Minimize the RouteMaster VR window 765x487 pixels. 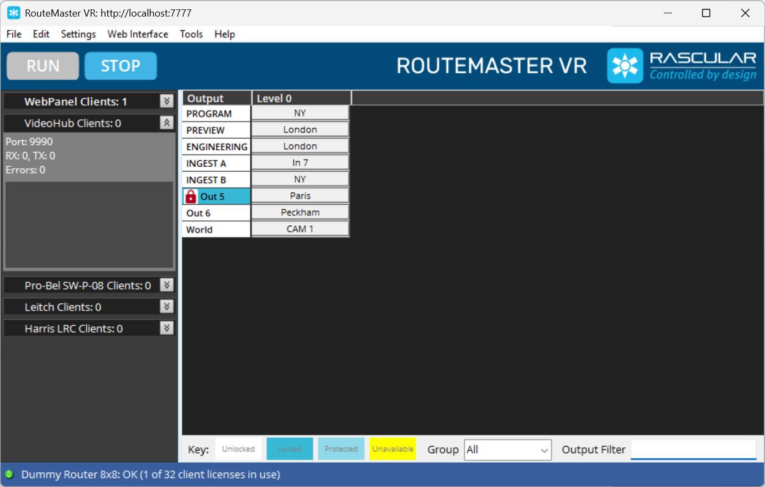[x=668, y=13]
